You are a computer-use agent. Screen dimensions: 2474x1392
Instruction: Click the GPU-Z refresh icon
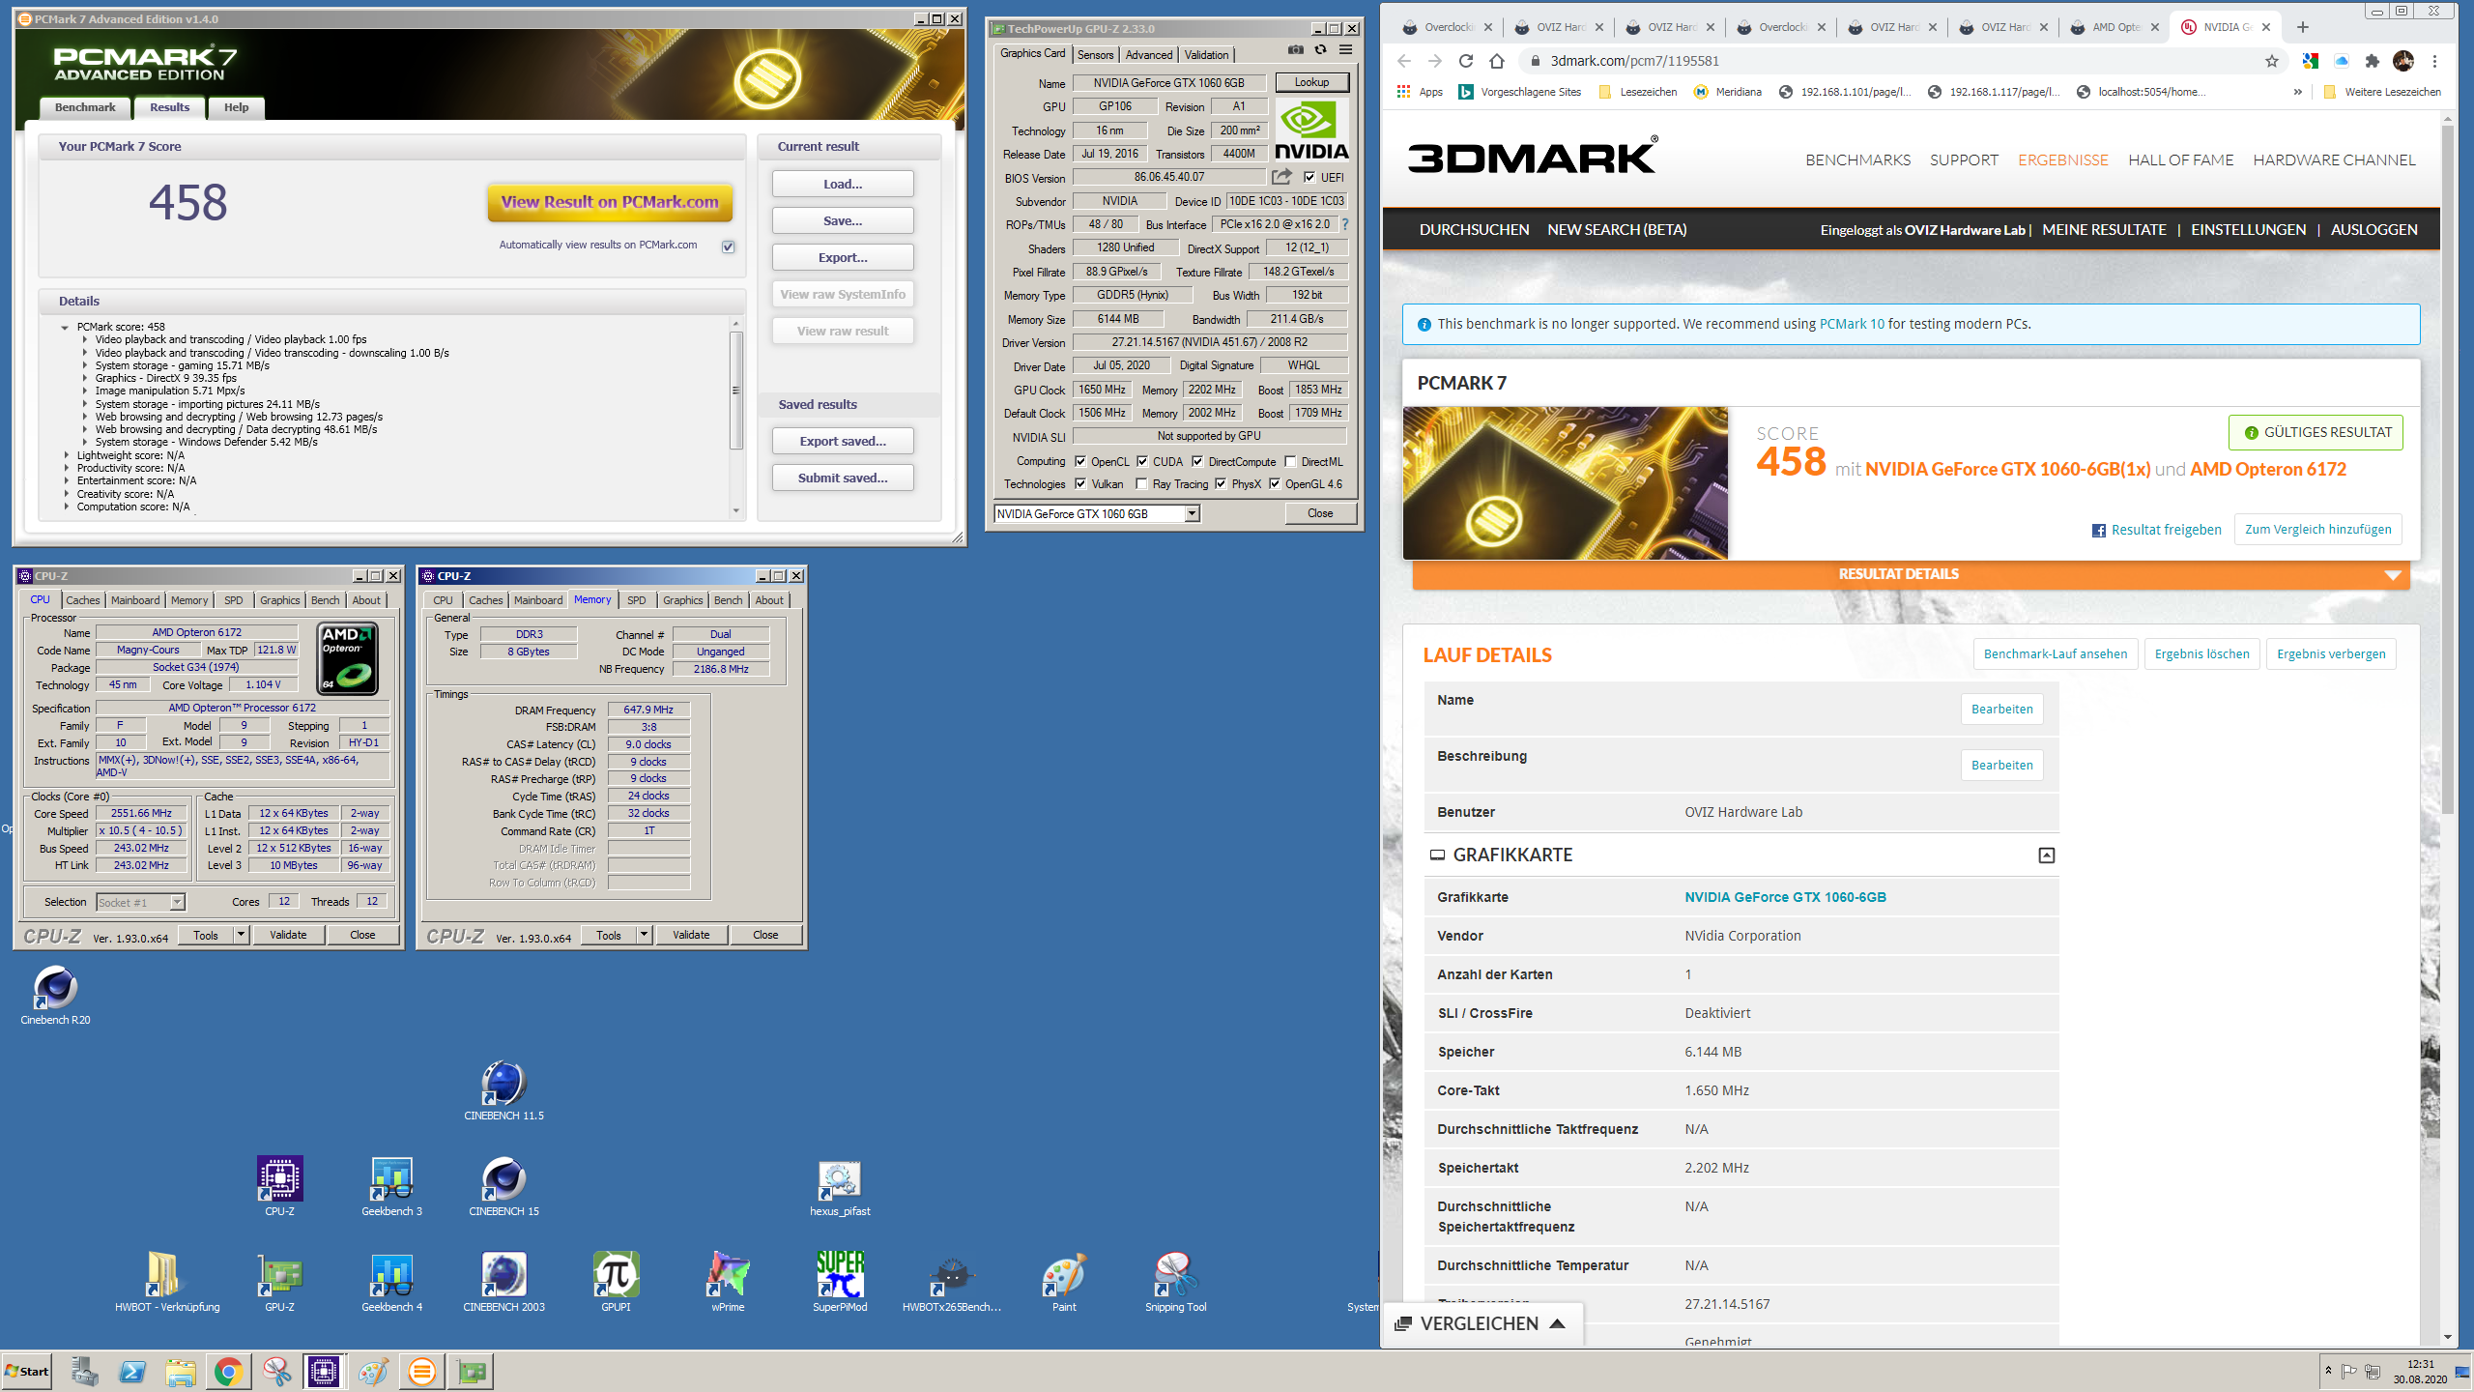click(x=1320, y=50)
